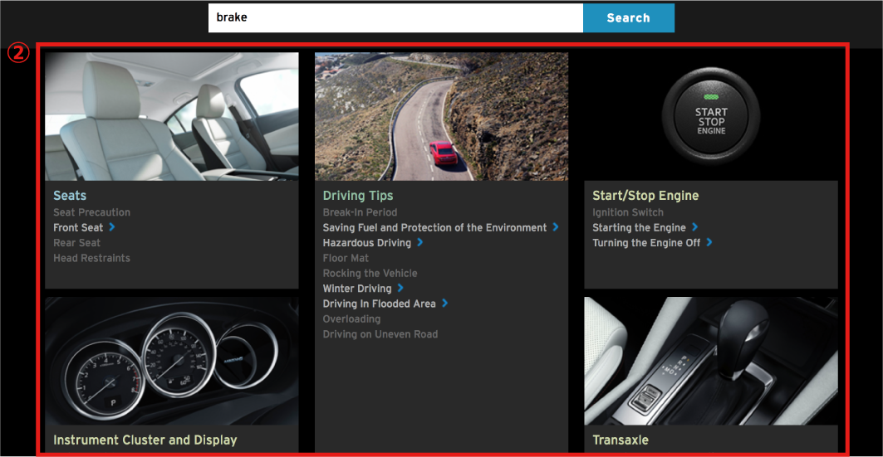Open the winding road Driving Tips image
This screenshot has width=883, height=457.
441,116
